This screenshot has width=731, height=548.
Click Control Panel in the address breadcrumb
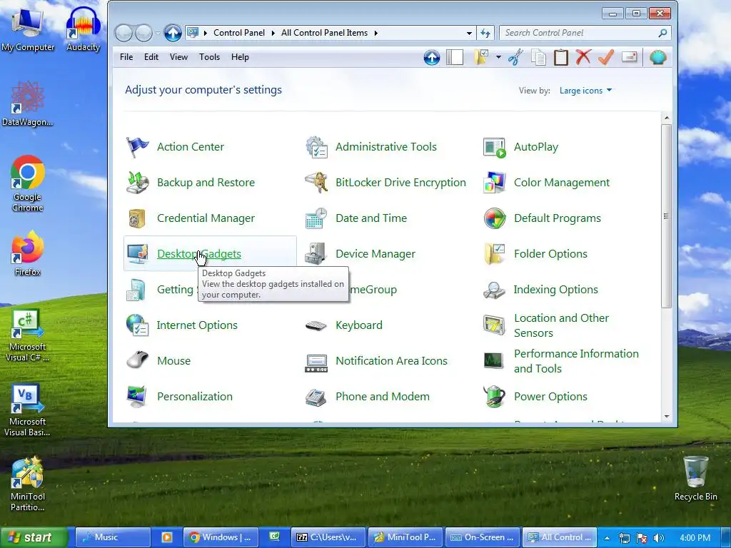pyautogui.click(x=238, y=33)
